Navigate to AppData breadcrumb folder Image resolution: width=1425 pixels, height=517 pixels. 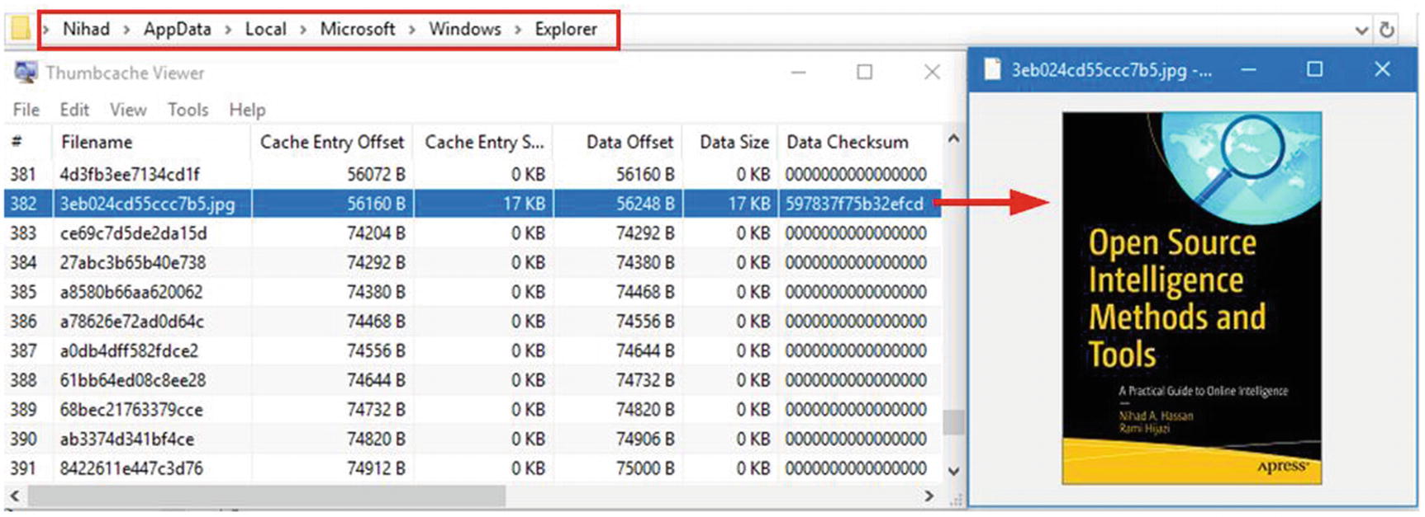pyautogui.click(x=178, y=29)
